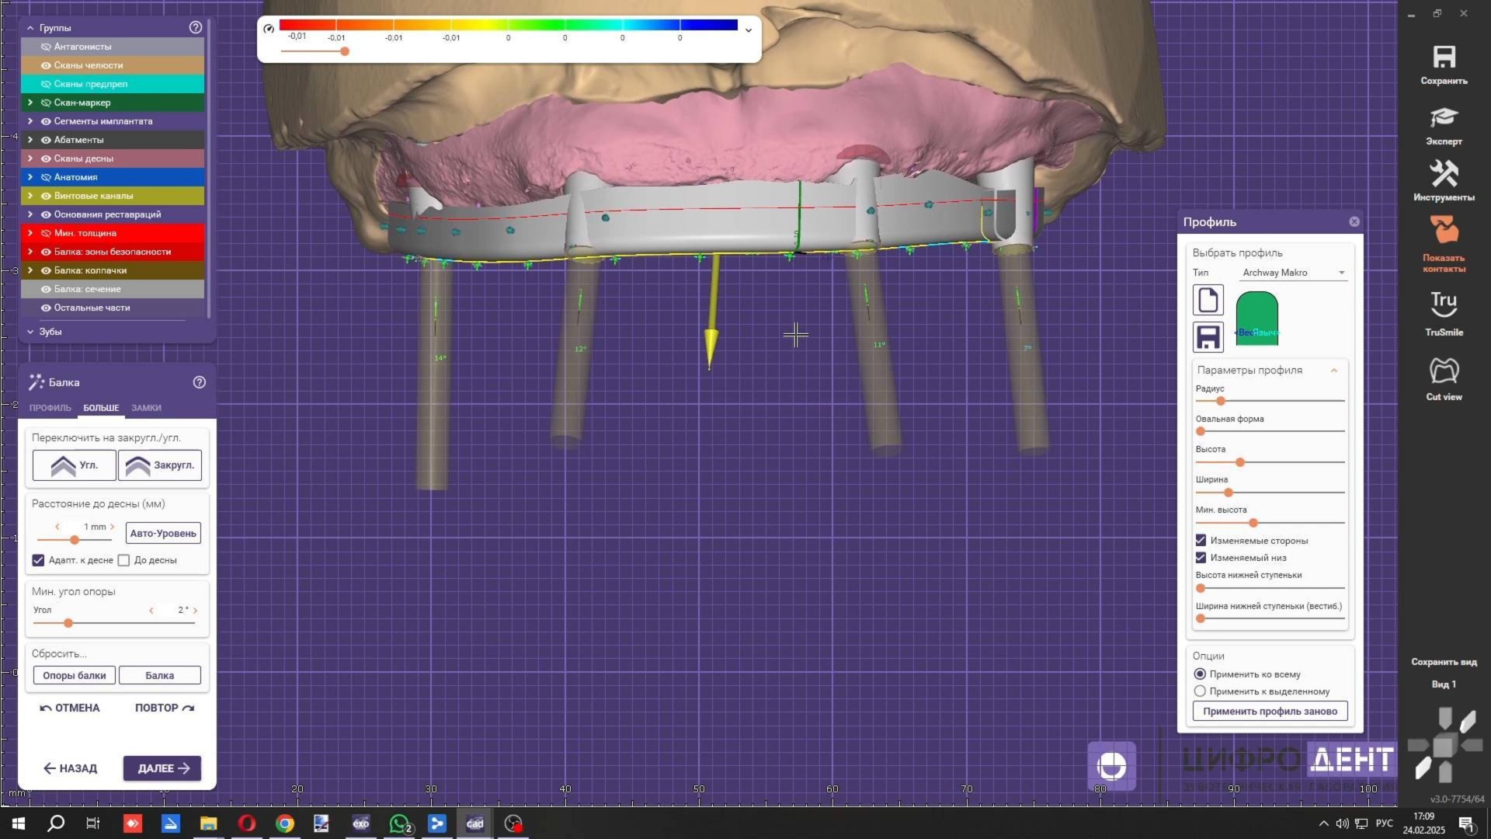Screen dimensions: 1491x839
Task: Click the save profile floppy icon
Action: (x=1208, y=337)
